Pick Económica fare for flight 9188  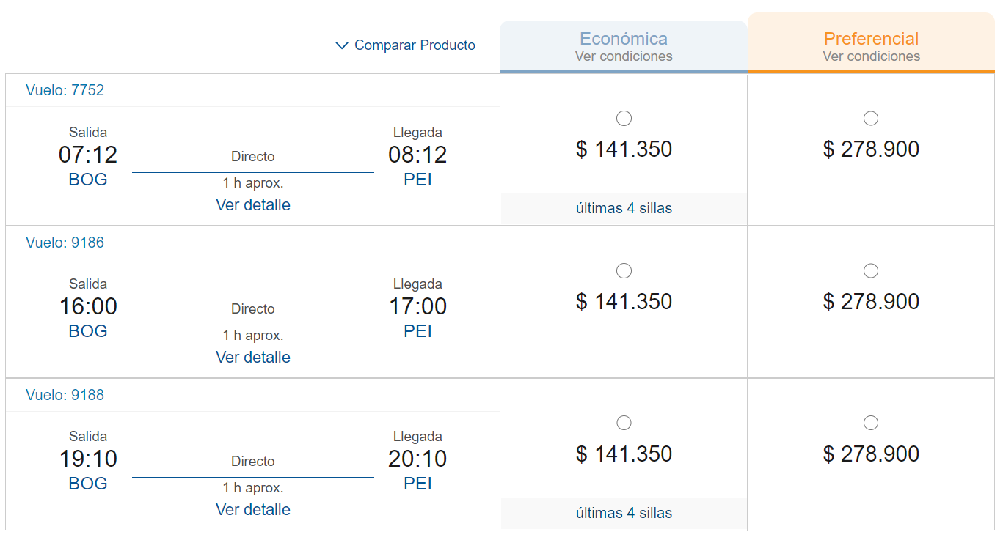(x=624, y=423)
